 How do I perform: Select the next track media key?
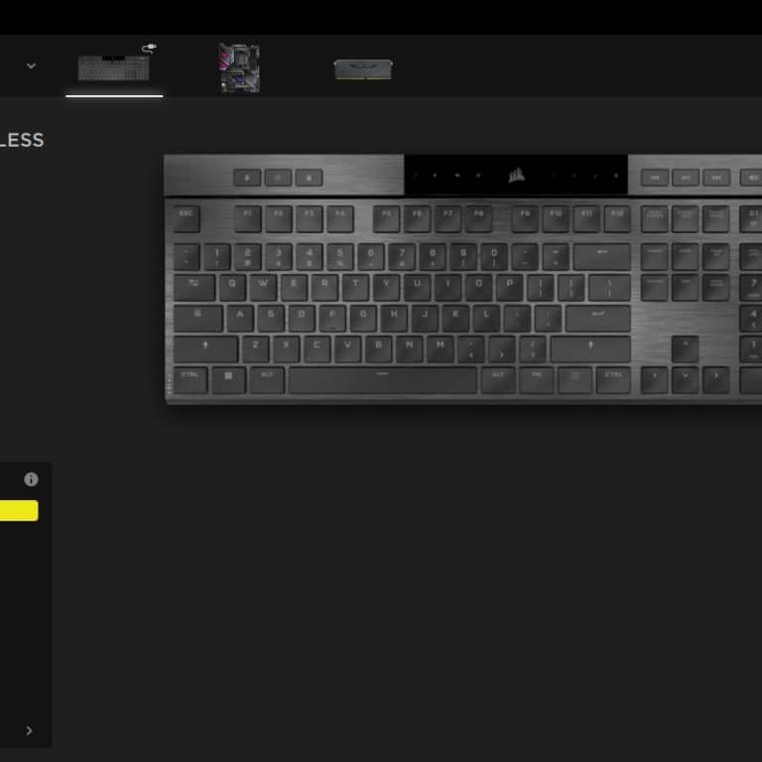point(716,178)
